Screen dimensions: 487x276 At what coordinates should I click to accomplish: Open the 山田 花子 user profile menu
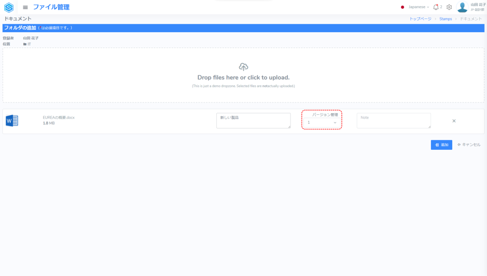pyautogui.click(x=477, y=7)
